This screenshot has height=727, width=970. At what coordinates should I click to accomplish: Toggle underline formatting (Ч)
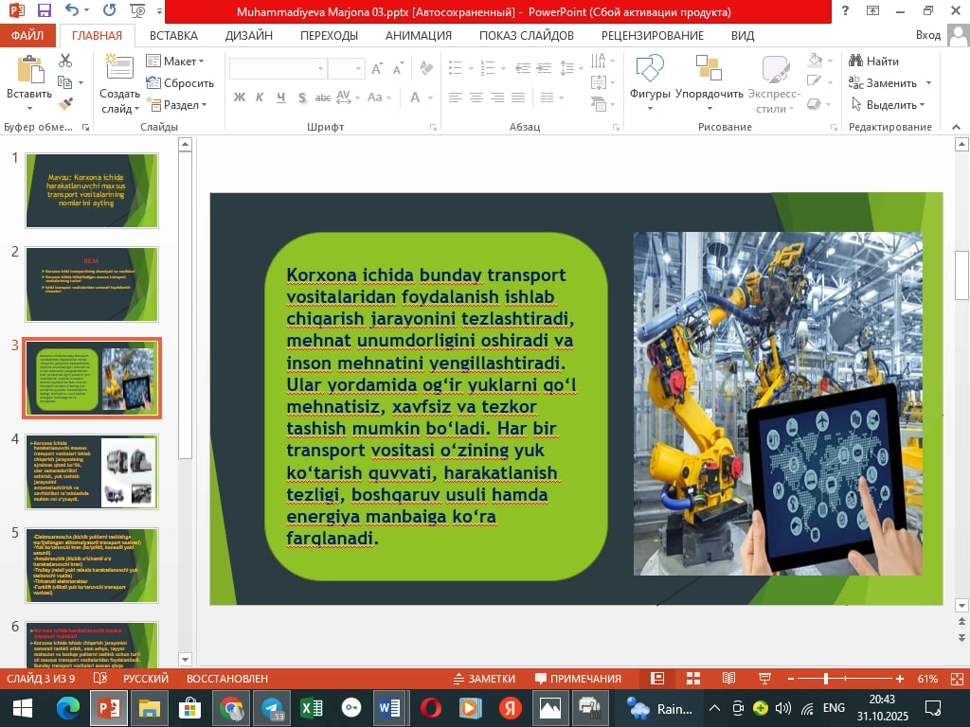coord(279,98)
